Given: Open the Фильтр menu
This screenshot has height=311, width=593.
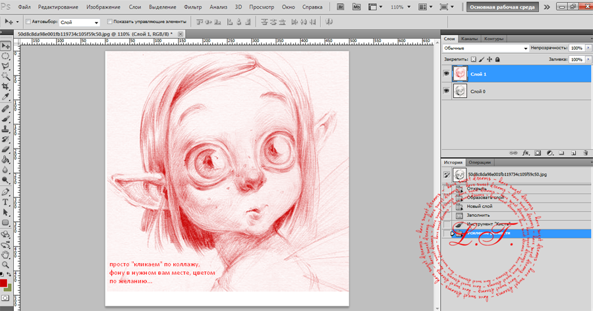Looking at the screenshot, I should click(x=192, y=7).
